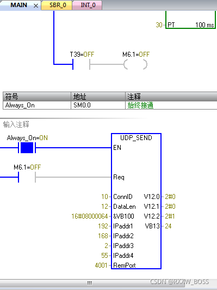This screenshot has height=290, width=217.
Task: Select the VB13 output address
Action: [x=152, y=226]
